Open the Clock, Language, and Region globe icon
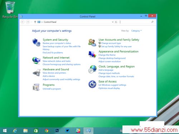This screenshot has height=134, width=179. pos(92,69)
